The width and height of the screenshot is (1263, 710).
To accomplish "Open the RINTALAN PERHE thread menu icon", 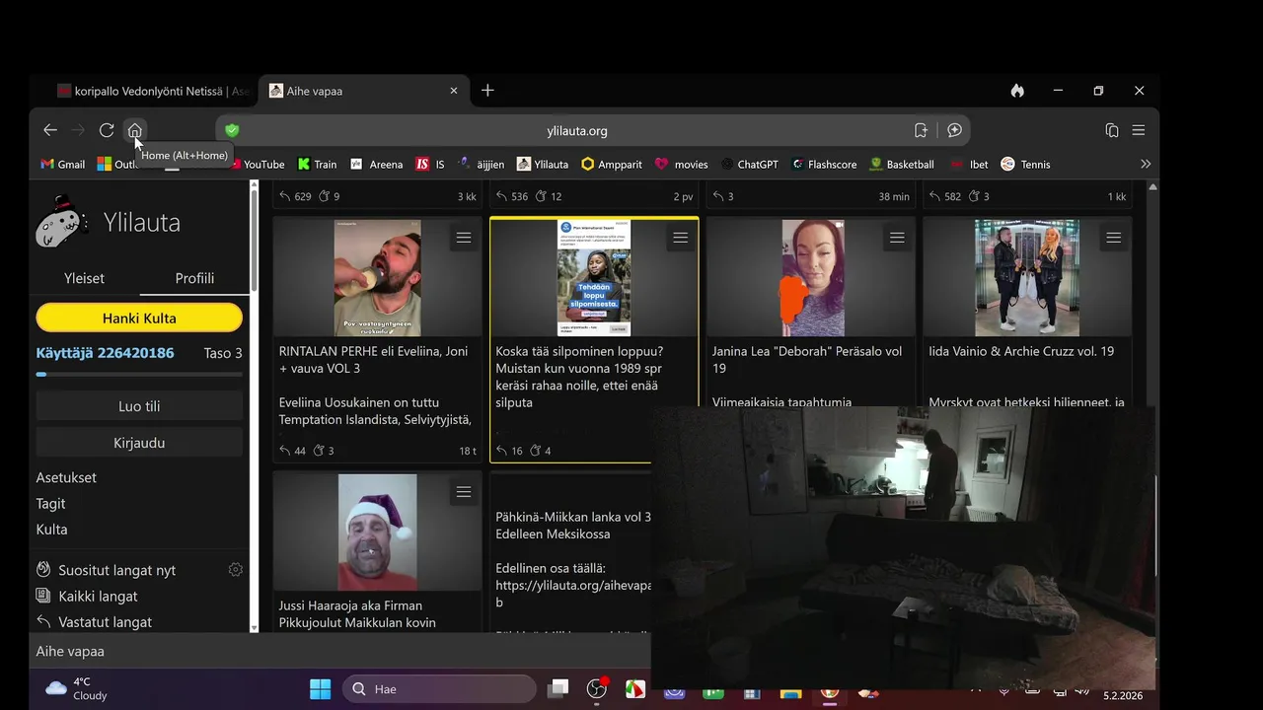I will 464,238.
